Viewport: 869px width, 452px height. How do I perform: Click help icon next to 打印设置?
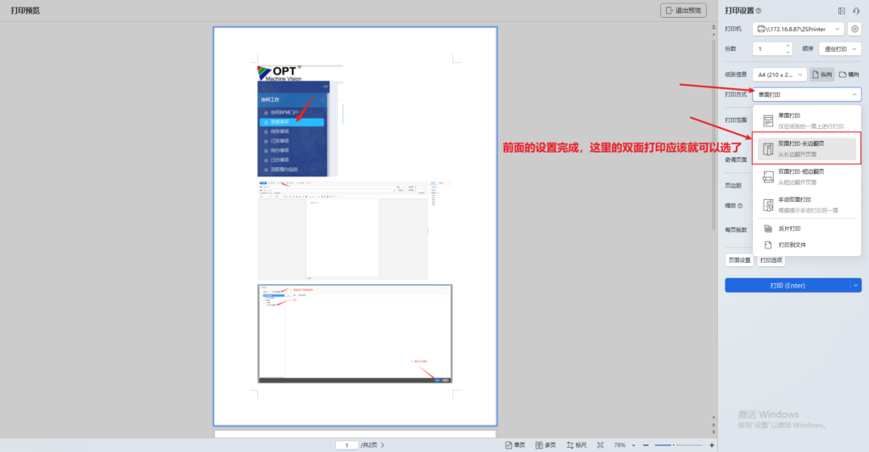[759, 11]
